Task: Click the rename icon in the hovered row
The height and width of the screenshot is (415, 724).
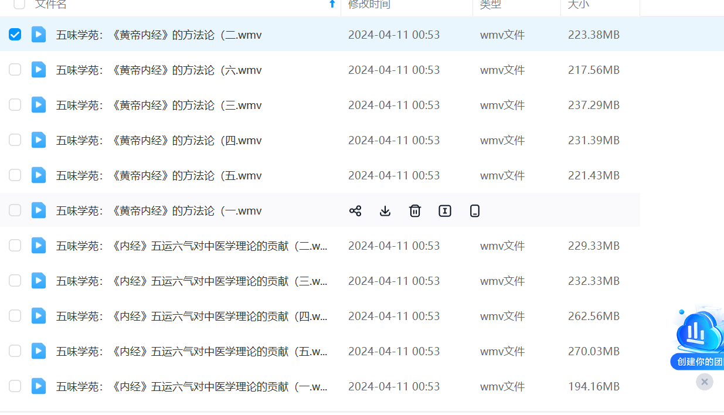Action: point(445,211)
